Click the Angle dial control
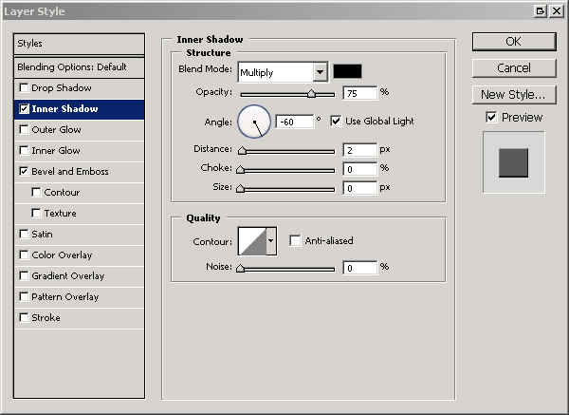Screen dimensions: 569x415 [x=253, y=122]
